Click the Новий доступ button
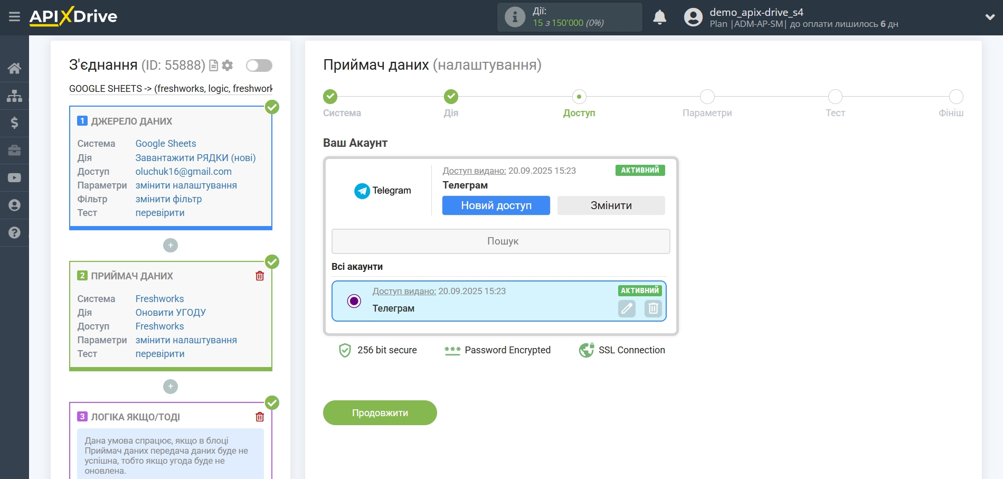 pos(496,205)
